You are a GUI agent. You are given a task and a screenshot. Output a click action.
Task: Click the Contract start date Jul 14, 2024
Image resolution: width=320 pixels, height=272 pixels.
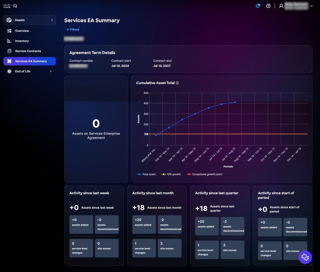(x=120, y=66)
